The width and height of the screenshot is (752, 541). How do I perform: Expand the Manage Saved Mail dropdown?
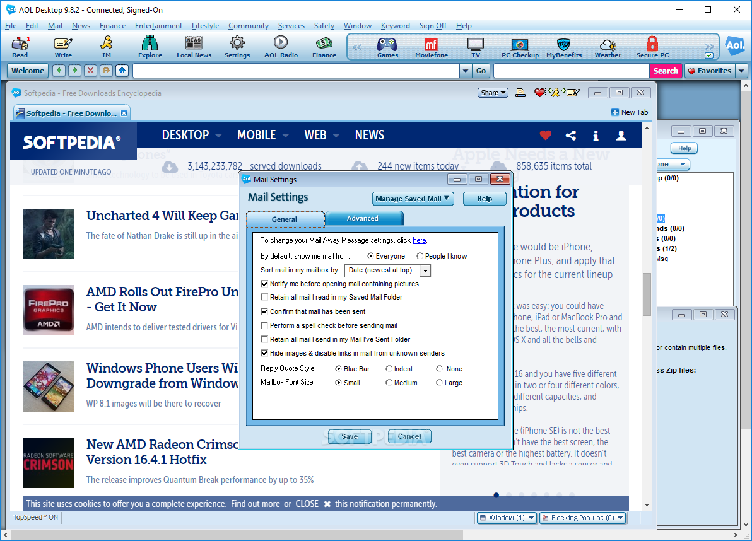413,199
